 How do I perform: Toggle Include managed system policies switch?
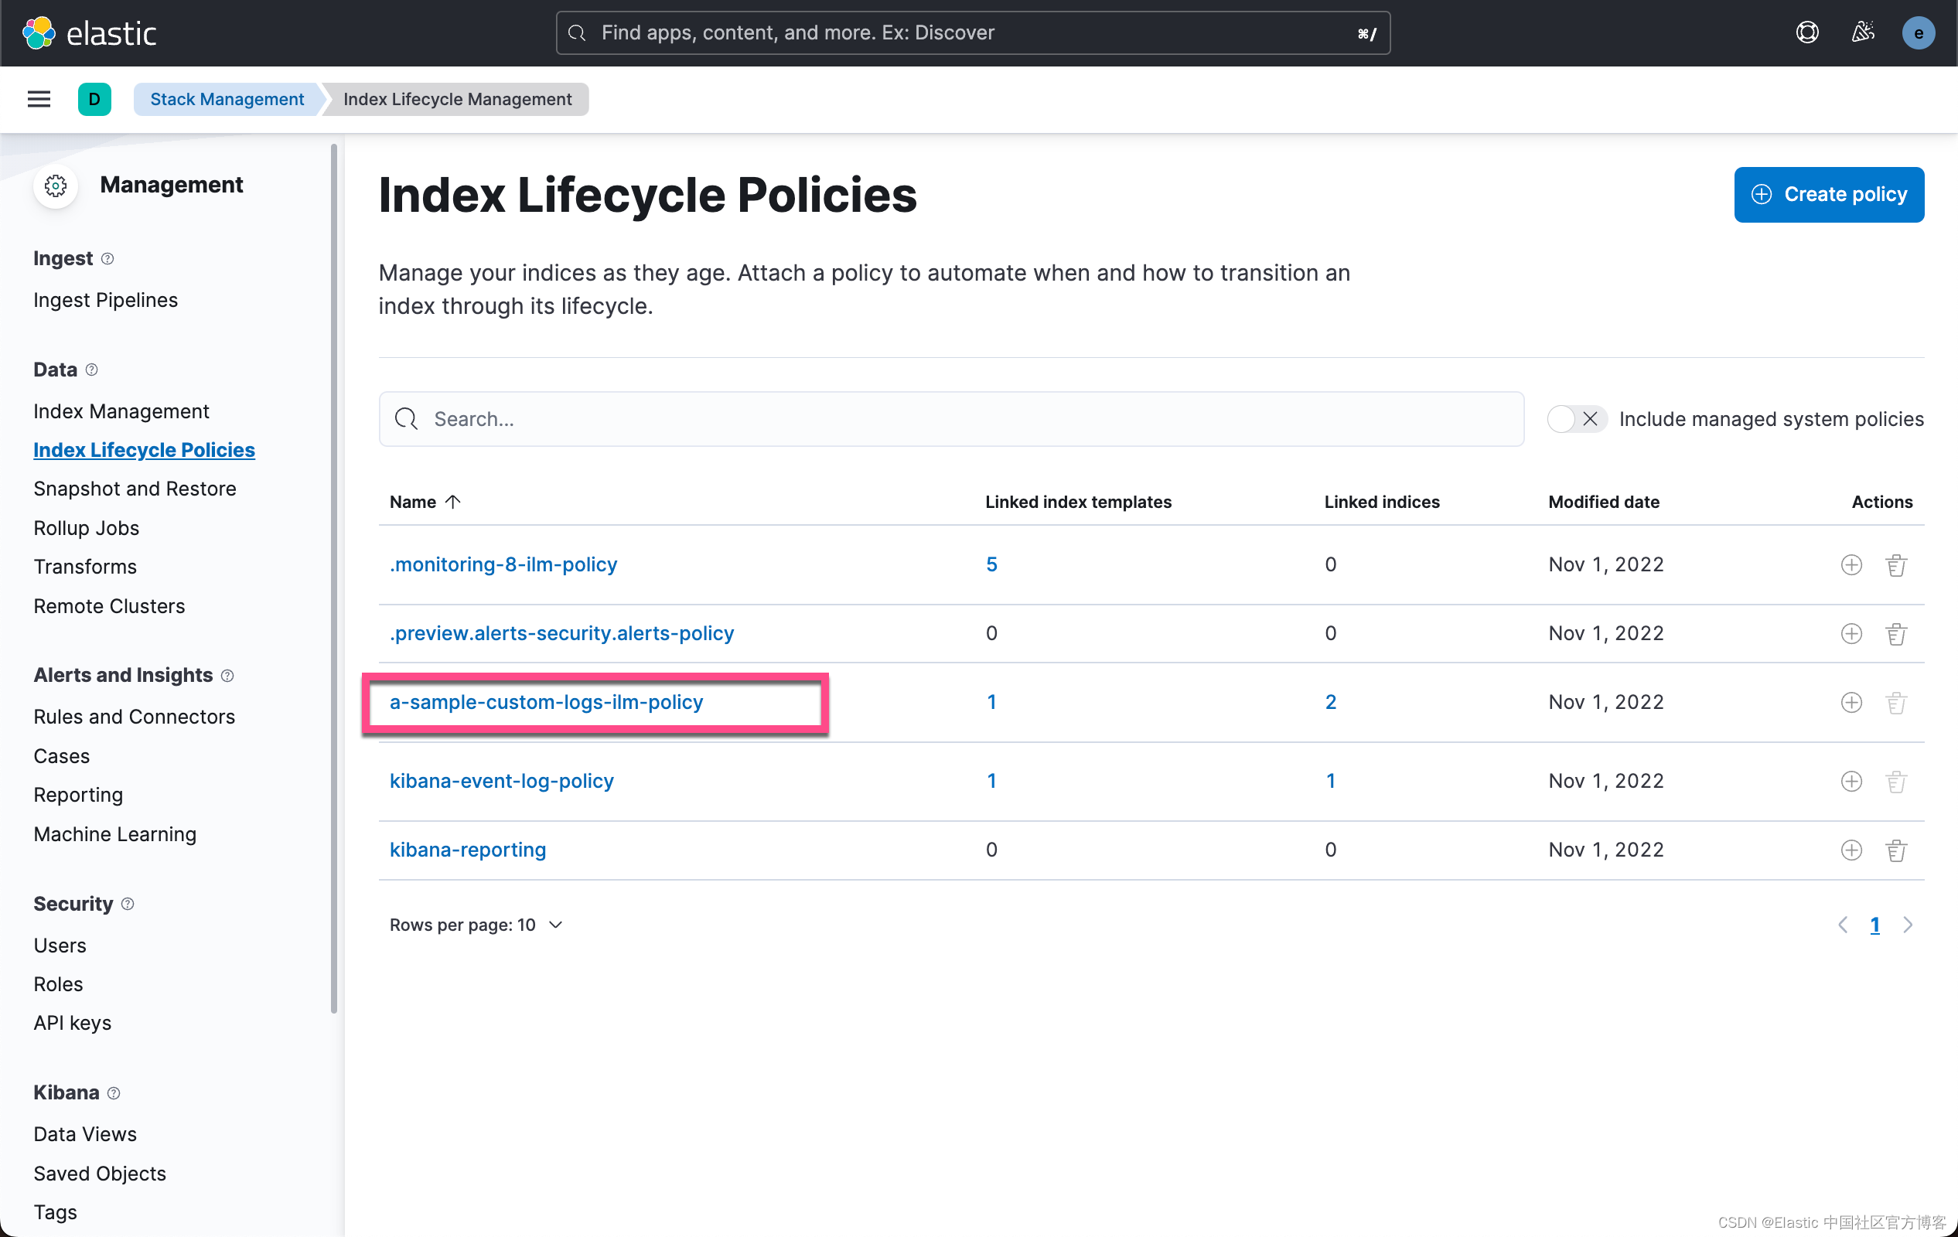tap(1575, 419)
